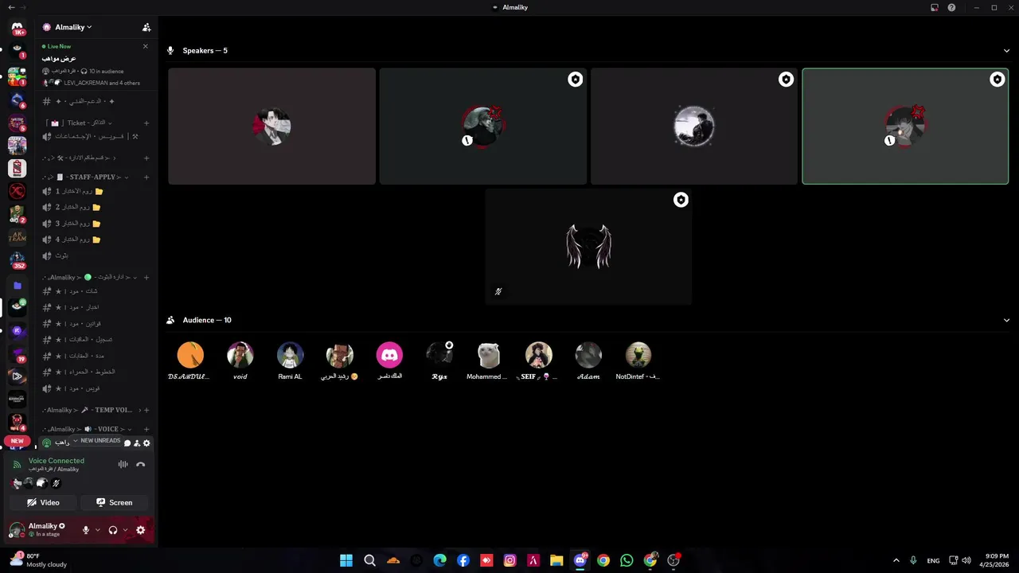Collapse the Speakers section
The height and width of the screenshot is (573, 1019).
(x=1007, y=50)
